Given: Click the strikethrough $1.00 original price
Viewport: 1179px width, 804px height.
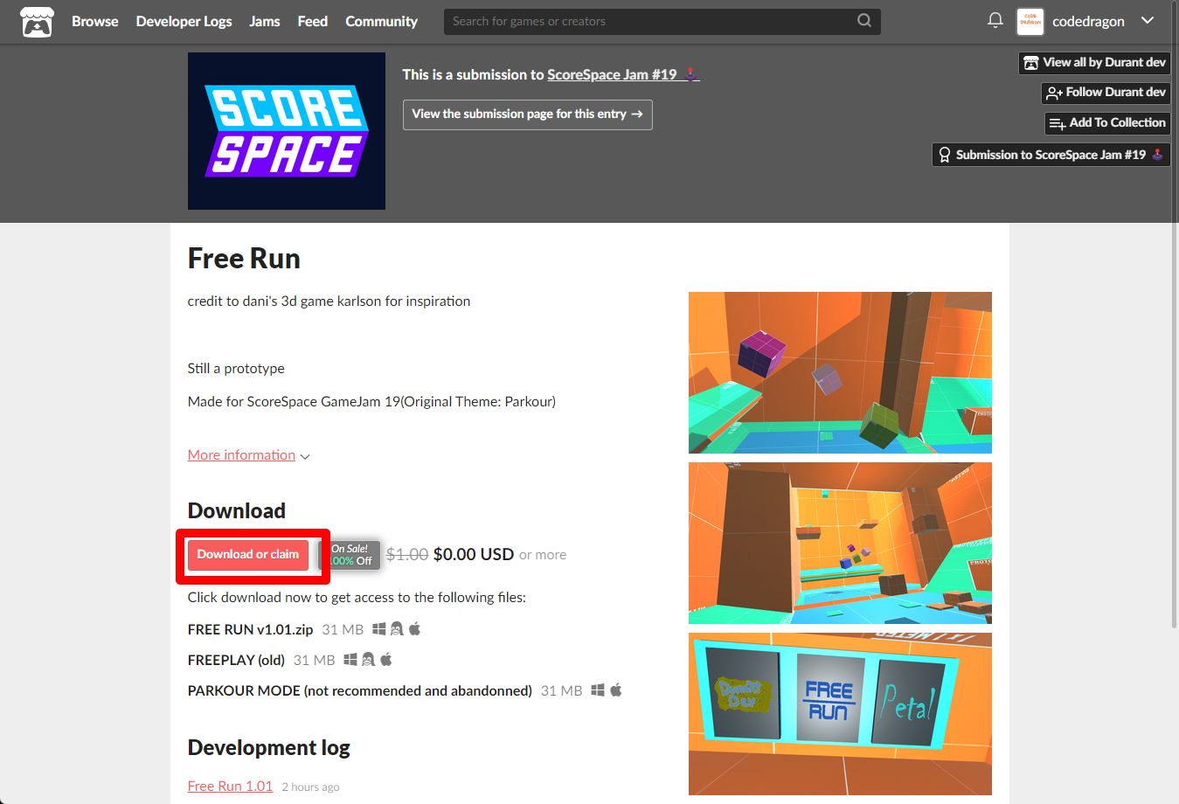Looking at the screenshot, I should [407, 555].
